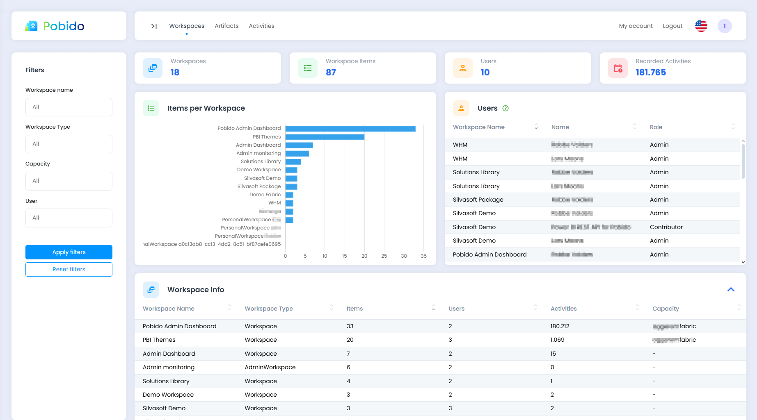This screenshot has width=757, height=420.
Task: Open the Workspace Type filter dropdown
Action: (x=69, y=144)
